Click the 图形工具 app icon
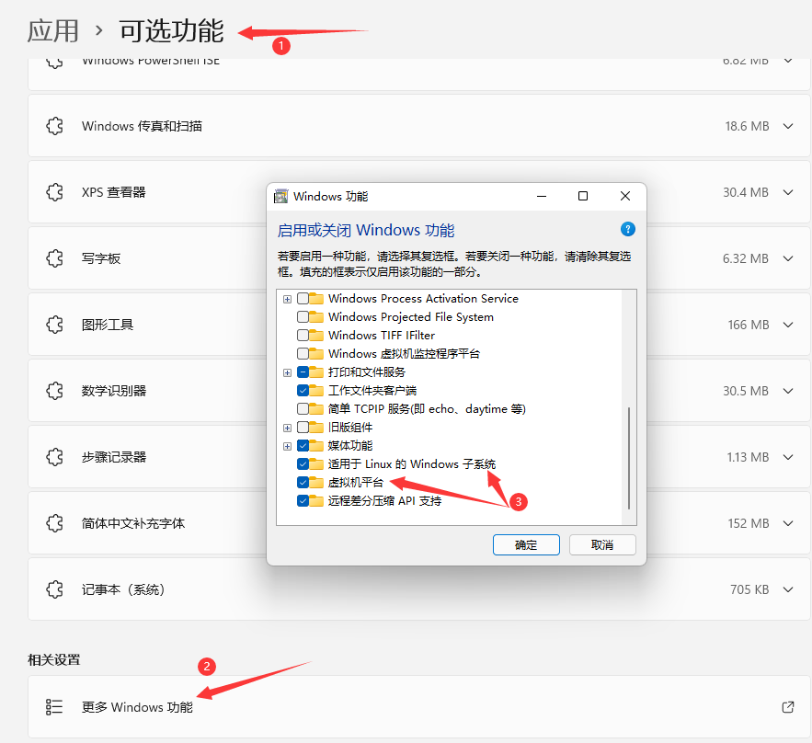Viewport: 812px width, 743px height. [x=55, y=325]
